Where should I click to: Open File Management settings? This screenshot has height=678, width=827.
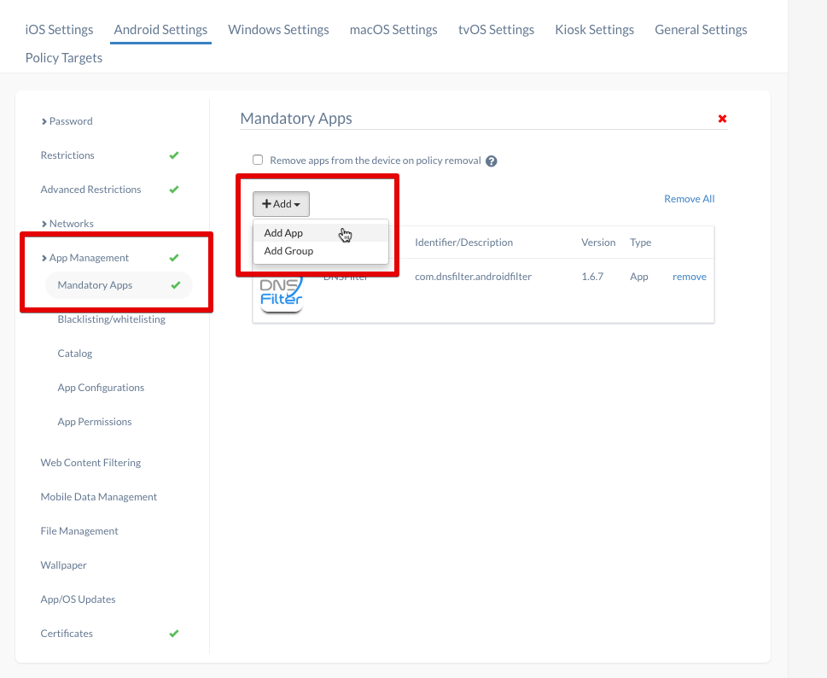(79, 531)
